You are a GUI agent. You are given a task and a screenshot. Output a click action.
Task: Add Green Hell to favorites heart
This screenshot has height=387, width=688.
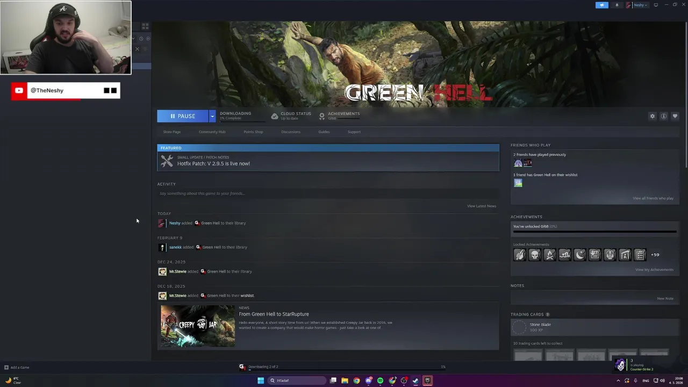pyautogui.click(x=675, y=116)
